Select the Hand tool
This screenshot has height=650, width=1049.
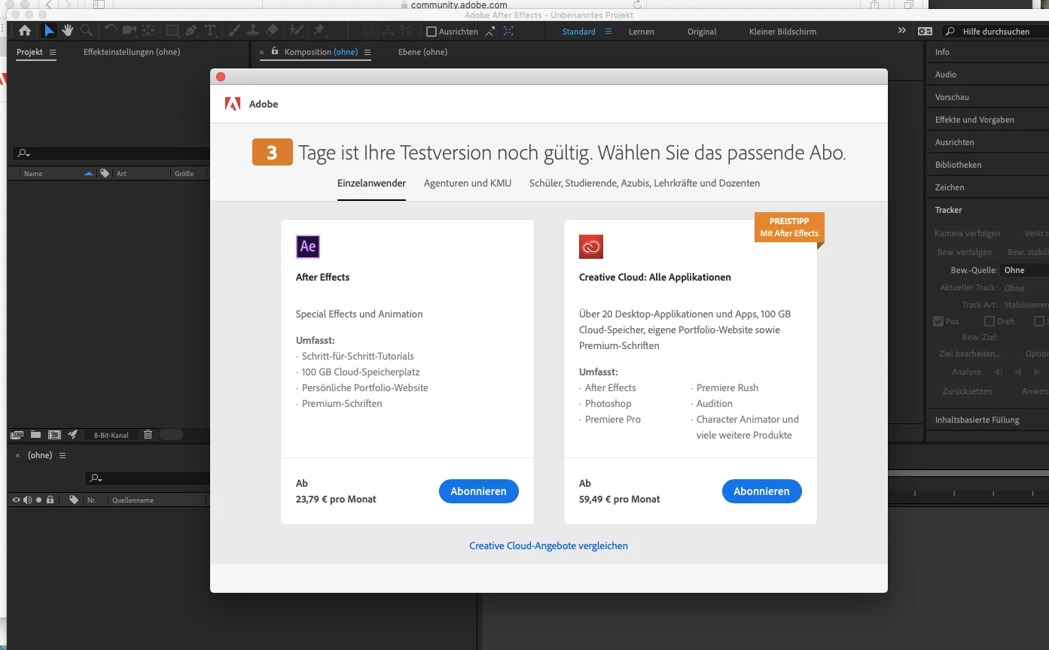[68, 31]
